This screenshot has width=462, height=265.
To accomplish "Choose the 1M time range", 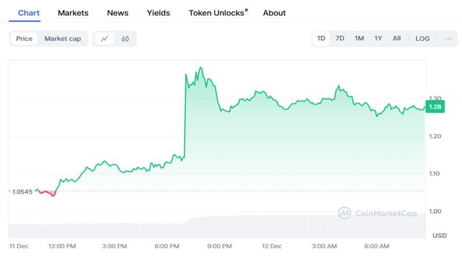I will [x=359, y=39].
